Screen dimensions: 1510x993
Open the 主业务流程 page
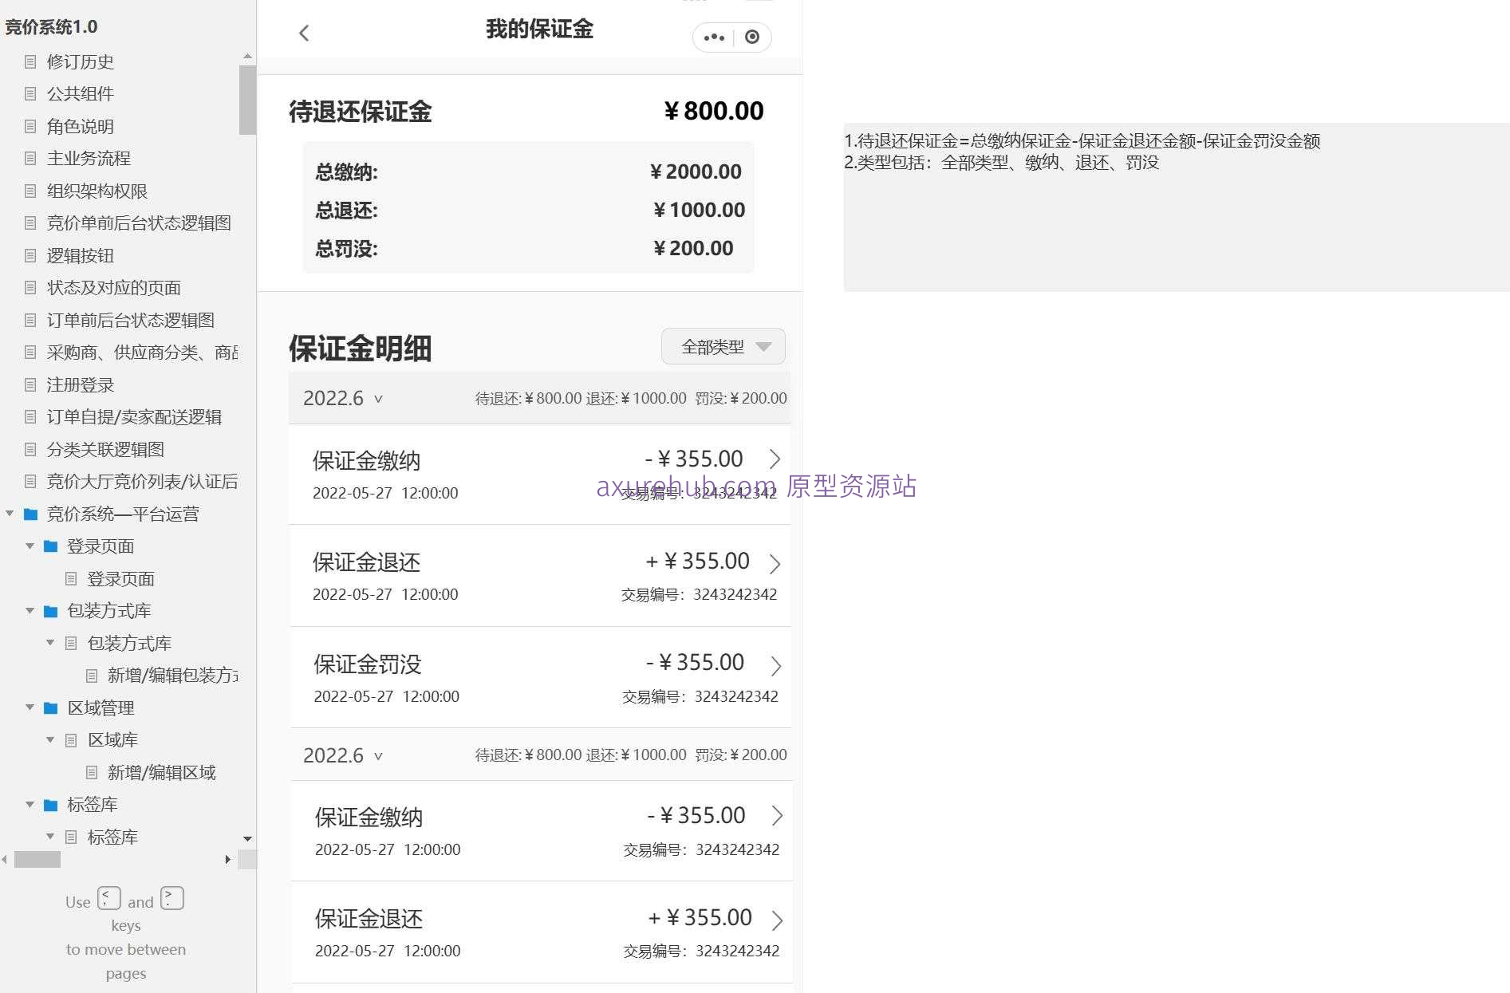click(x=89, y=158)
